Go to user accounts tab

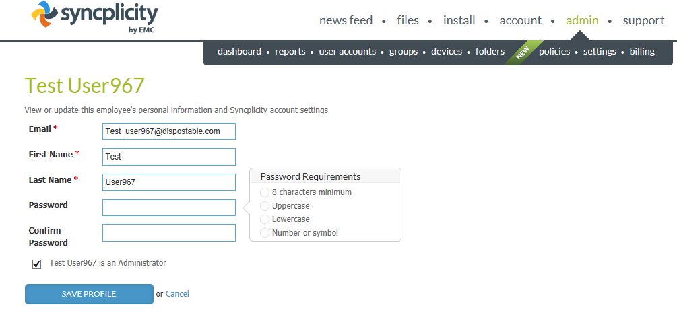coord(347,52)
